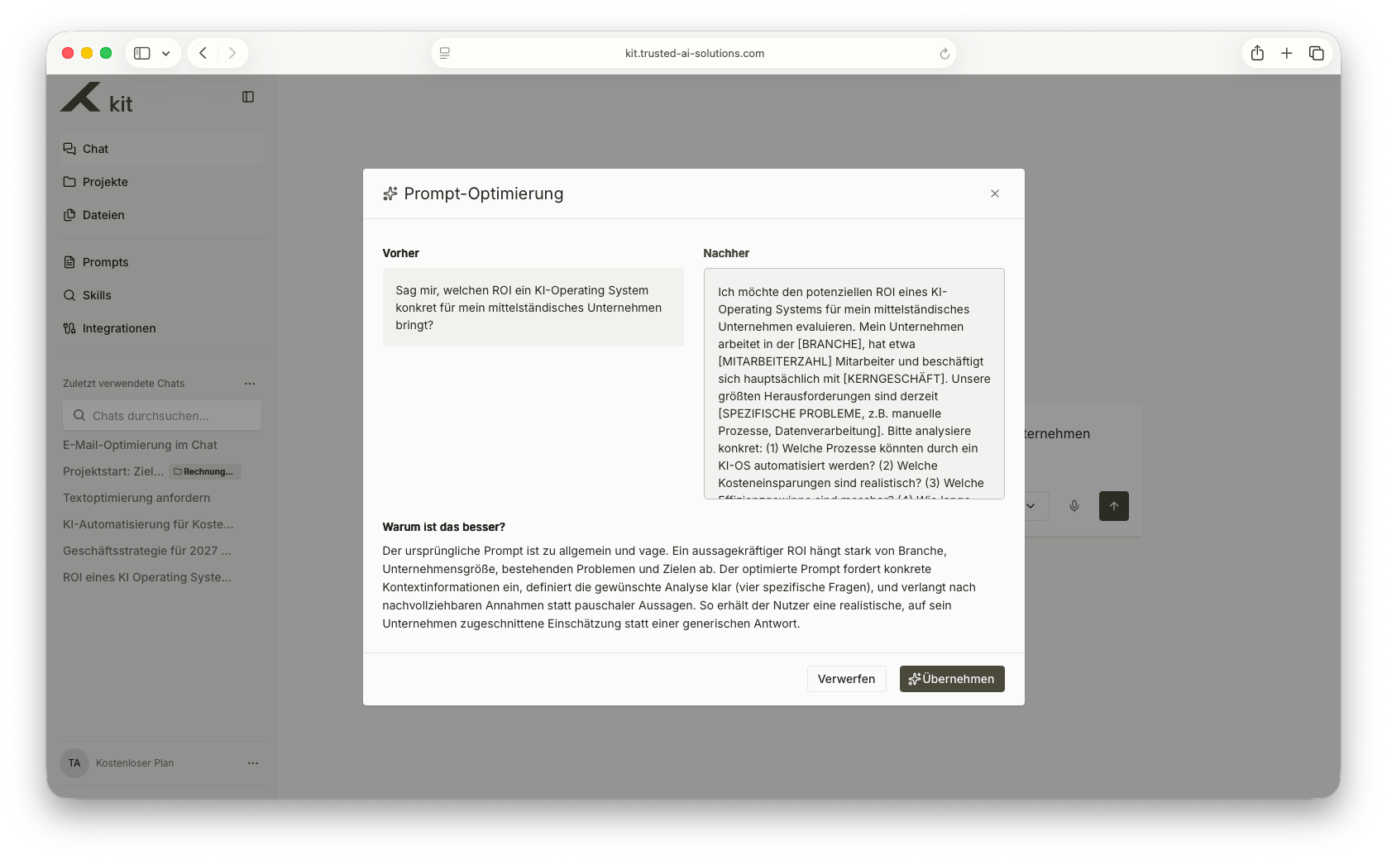The height and width of the screenshot is (860, 1387).
Task: Open Integrationen in the sidebar
Action: (x=162, y=328)
